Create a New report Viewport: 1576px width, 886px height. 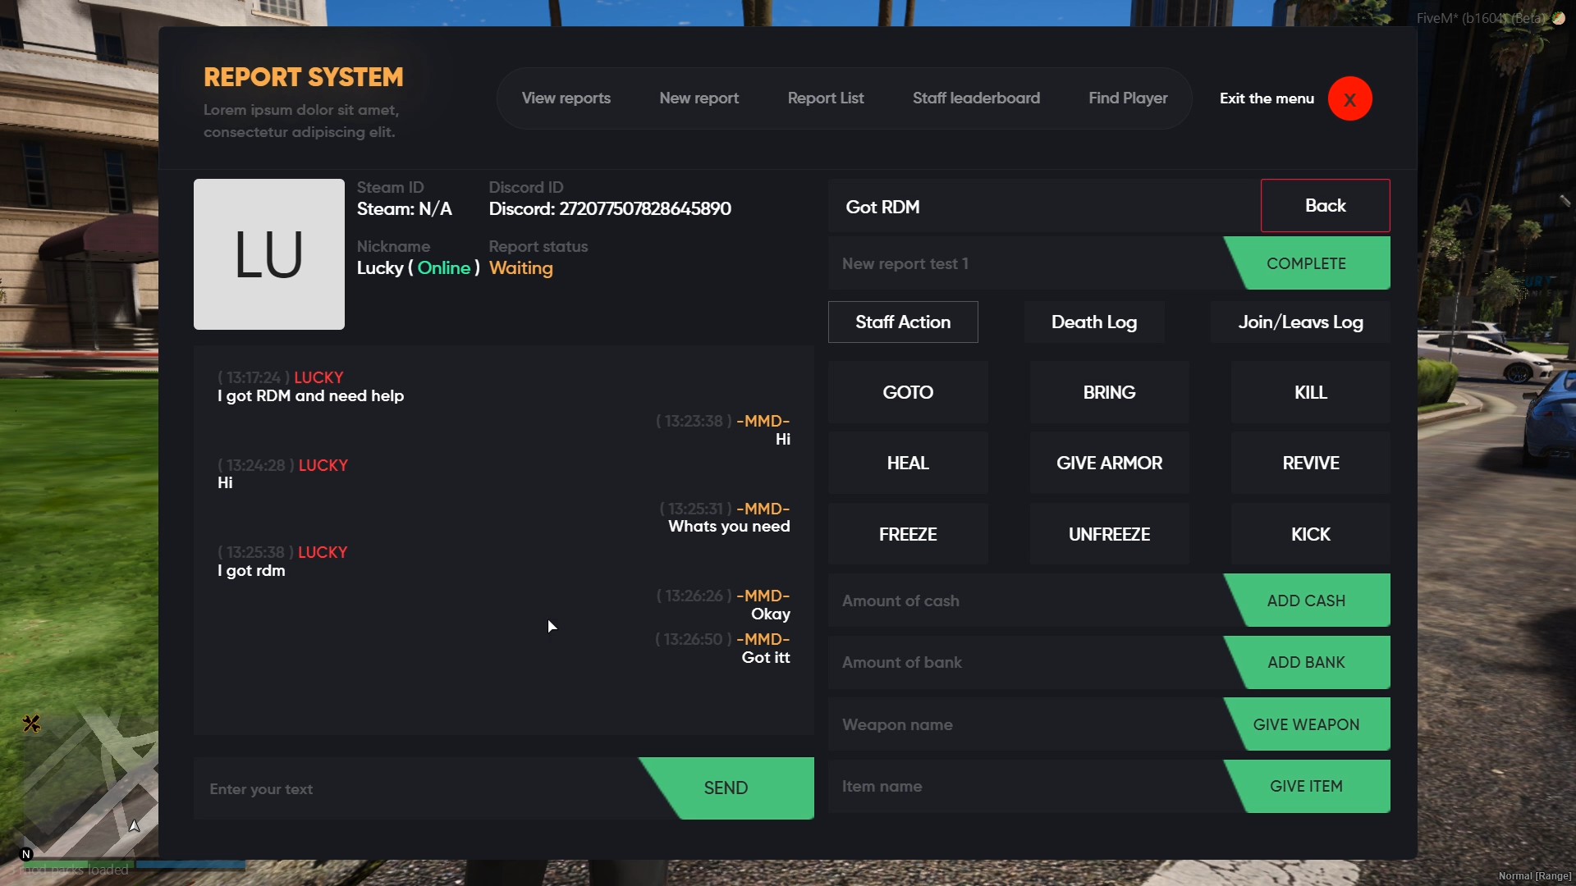tap(699, 98)
